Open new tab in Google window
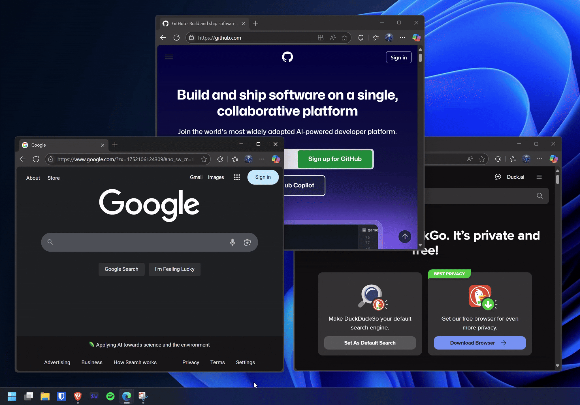Image resolution: width=580 pixels, height=405 pixels. 115,145
